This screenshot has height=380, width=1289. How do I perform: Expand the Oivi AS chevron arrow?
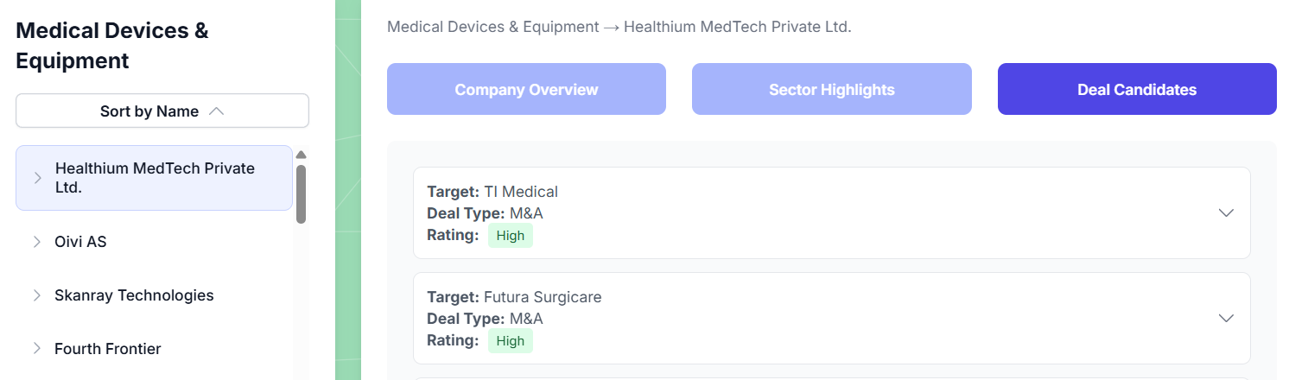pyautogui.click(x=37, y=242)
